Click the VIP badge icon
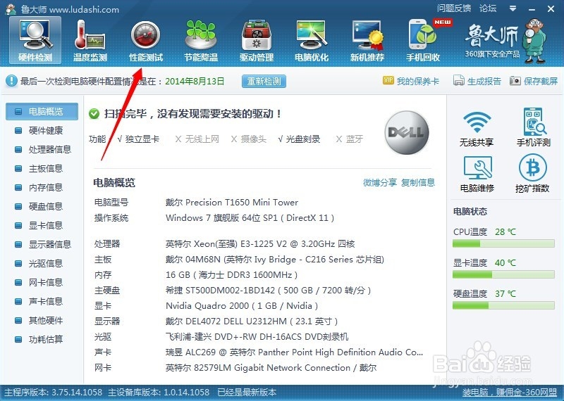The image size is (564, 401). (388, 80)
